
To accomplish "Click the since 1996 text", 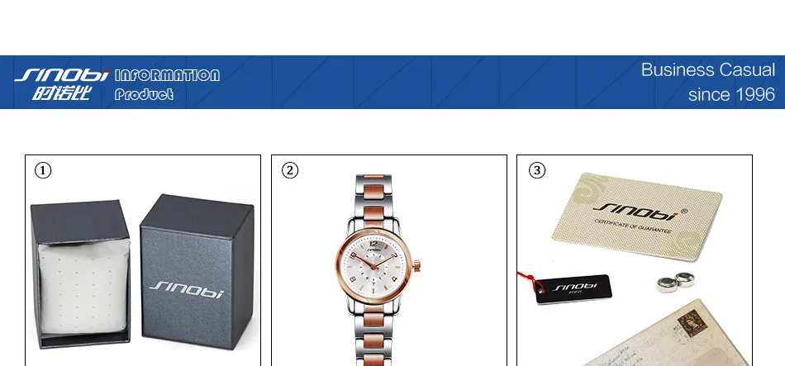I will pyautogui.click(x=731, y=94).
